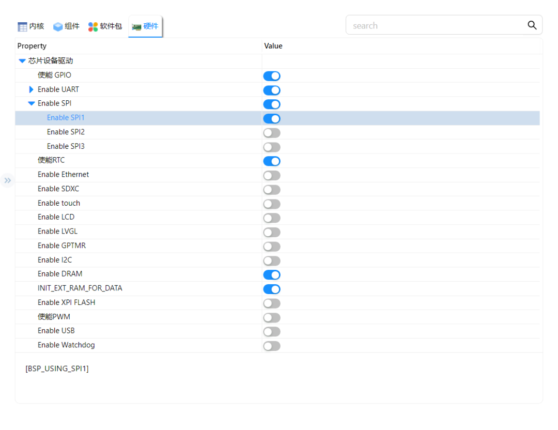Click the 组件 blue cube icon

57,26
